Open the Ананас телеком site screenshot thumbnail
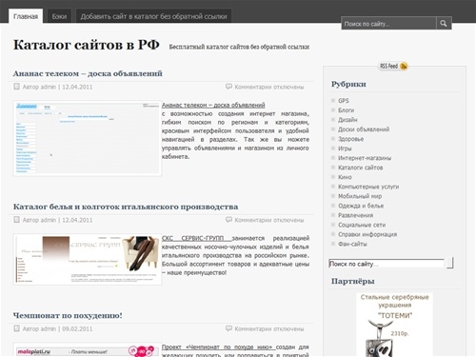 [x=88, y=138]
